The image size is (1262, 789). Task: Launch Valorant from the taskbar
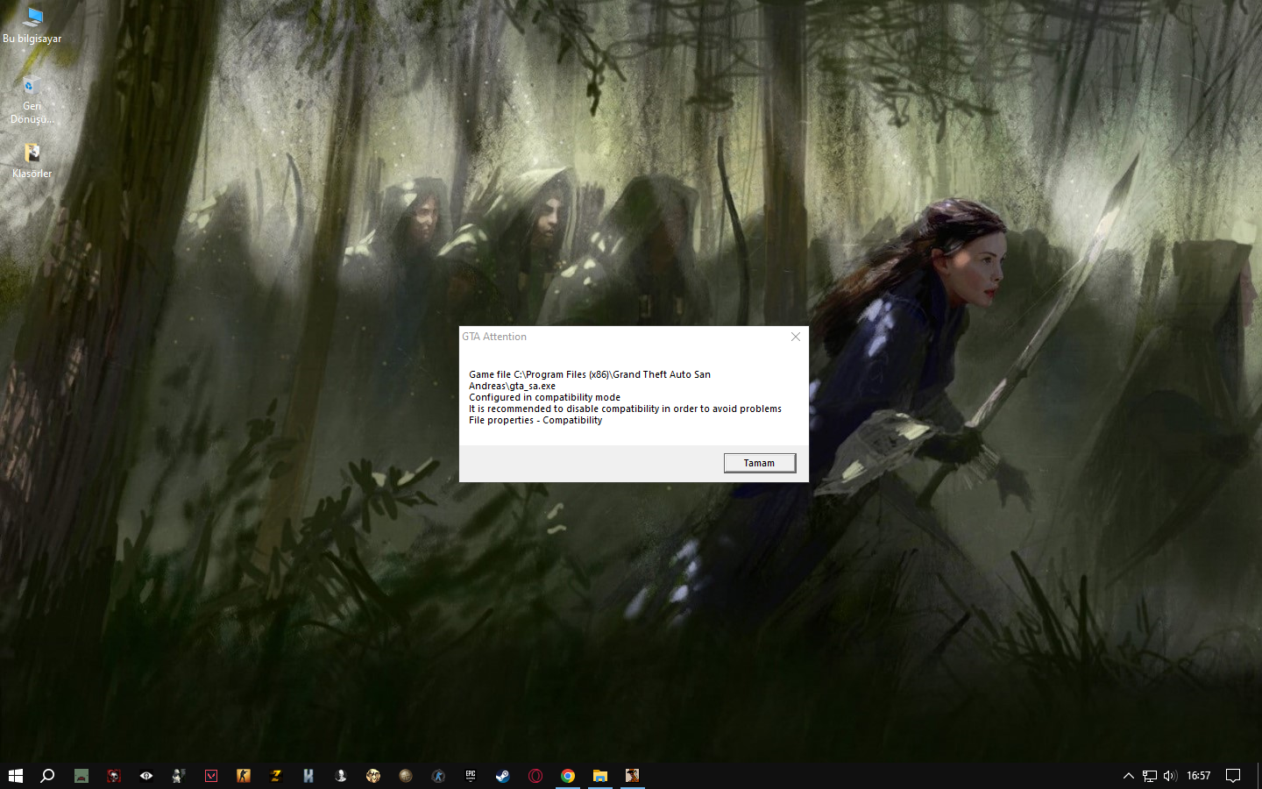(x=211, y=776)
